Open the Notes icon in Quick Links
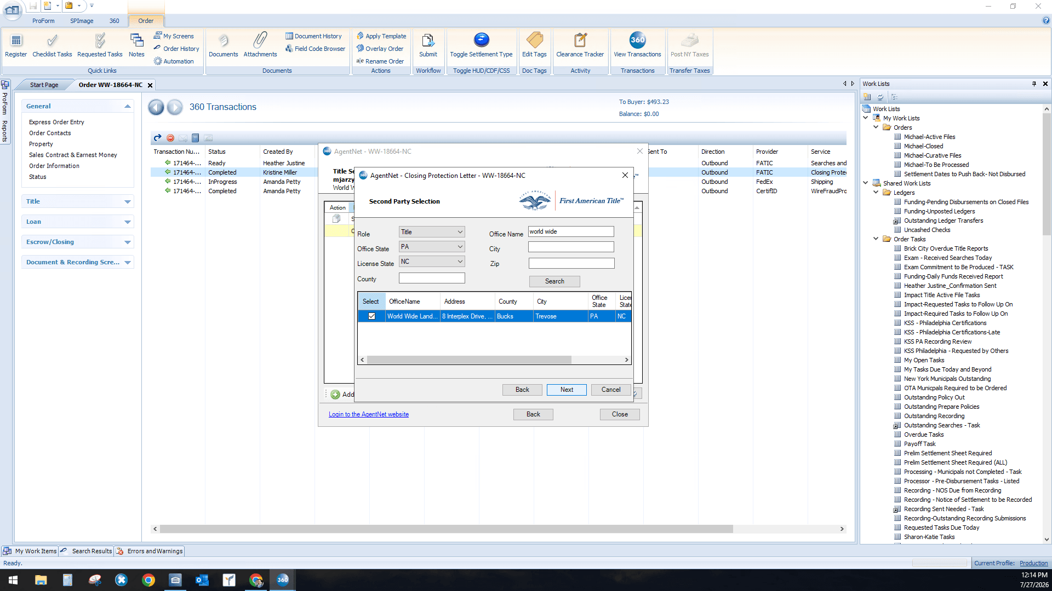 point(136,45)
